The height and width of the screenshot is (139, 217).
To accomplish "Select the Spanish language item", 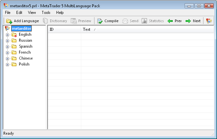I will (x=26, y=46).
